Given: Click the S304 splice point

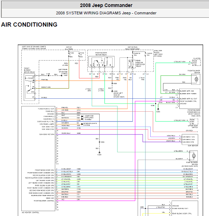Looking at the screenshot, I should (x=99, y=142).
